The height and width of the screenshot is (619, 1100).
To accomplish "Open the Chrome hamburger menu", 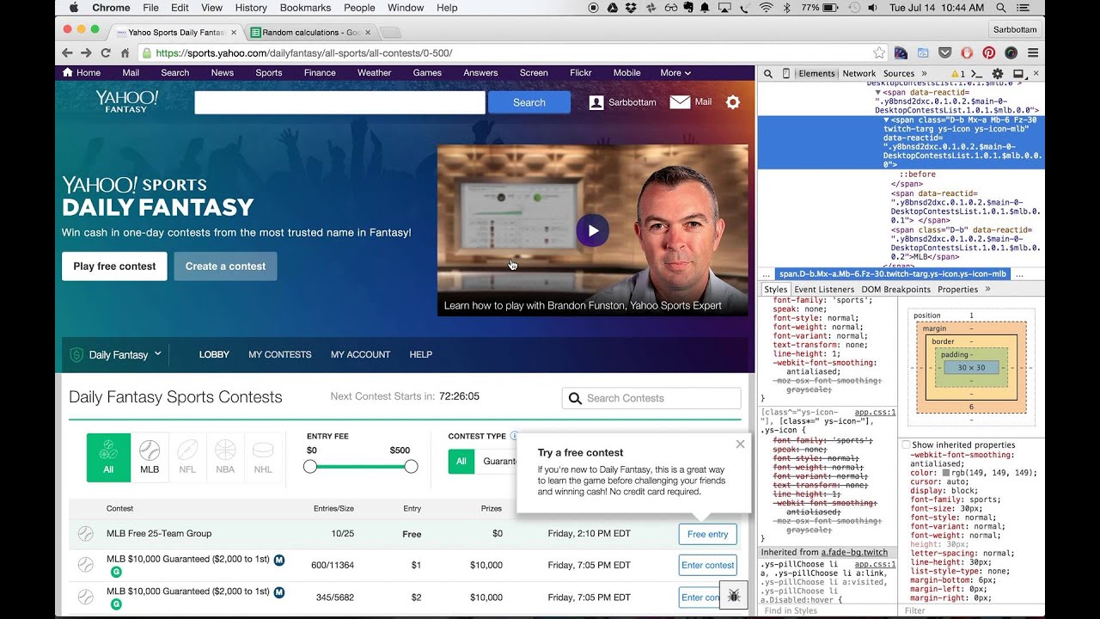I will (x=1033, y=53).
